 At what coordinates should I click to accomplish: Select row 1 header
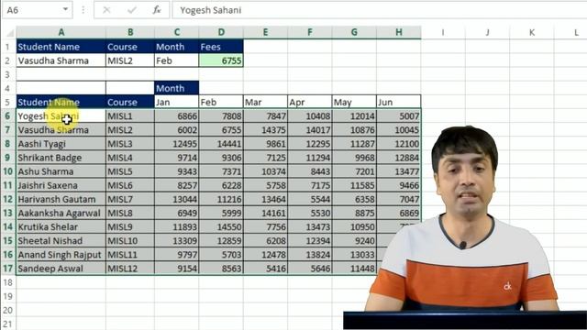[7, 47]
